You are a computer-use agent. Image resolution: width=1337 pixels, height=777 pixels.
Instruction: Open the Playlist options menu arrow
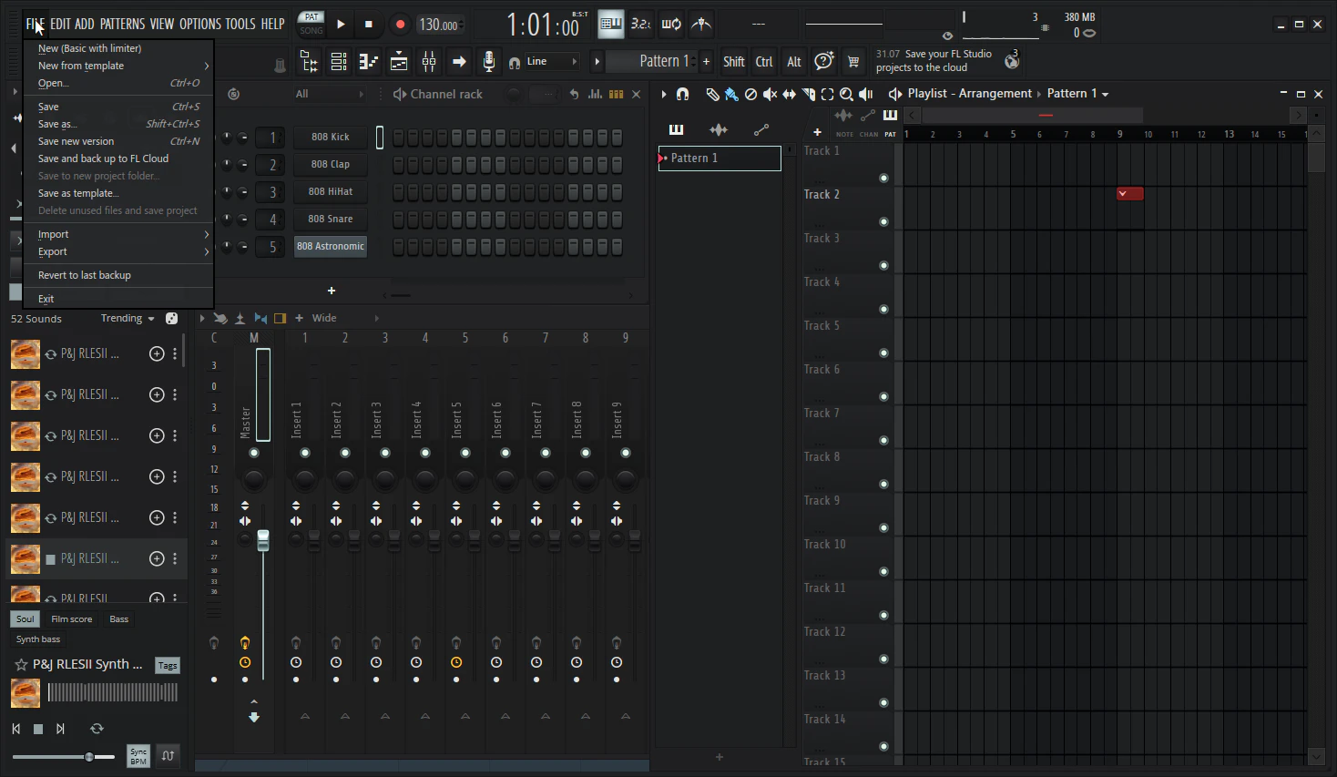click(x=664, y=94)
